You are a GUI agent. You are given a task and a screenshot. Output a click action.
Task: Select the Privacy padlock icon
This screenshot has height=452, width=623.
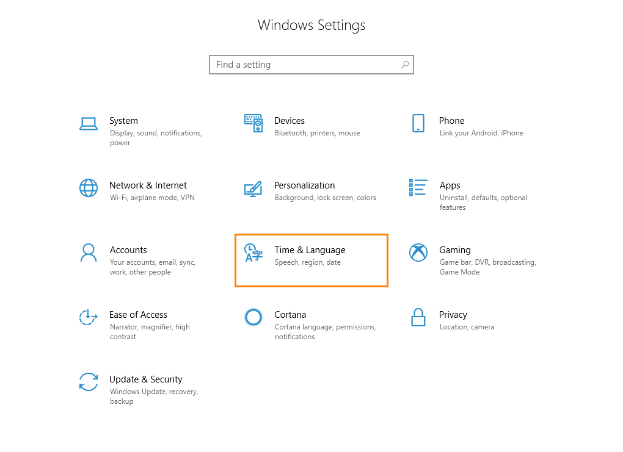[x=418, y=317]
